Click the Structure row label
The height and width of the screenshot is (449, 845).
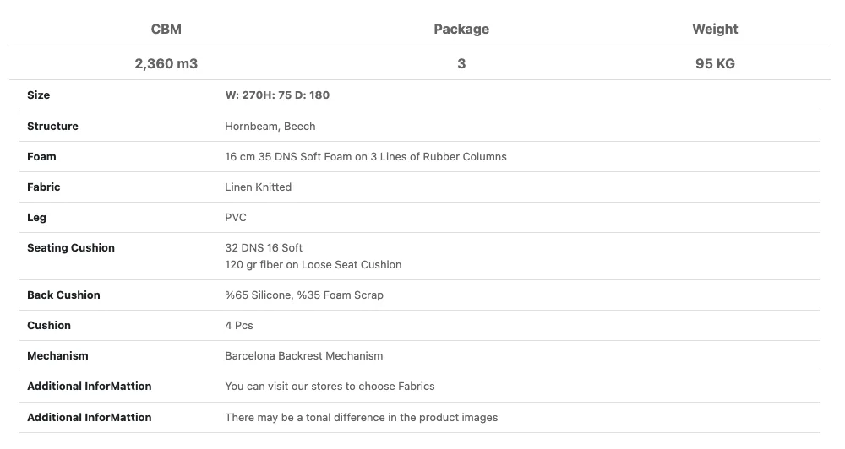52,126
